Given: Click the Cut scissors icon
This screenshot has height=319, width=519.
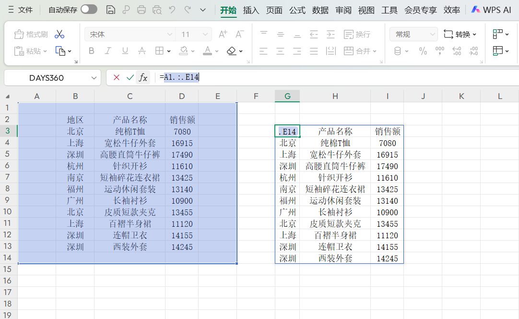Looking at the screenshot, I should (x=59, y=34).
